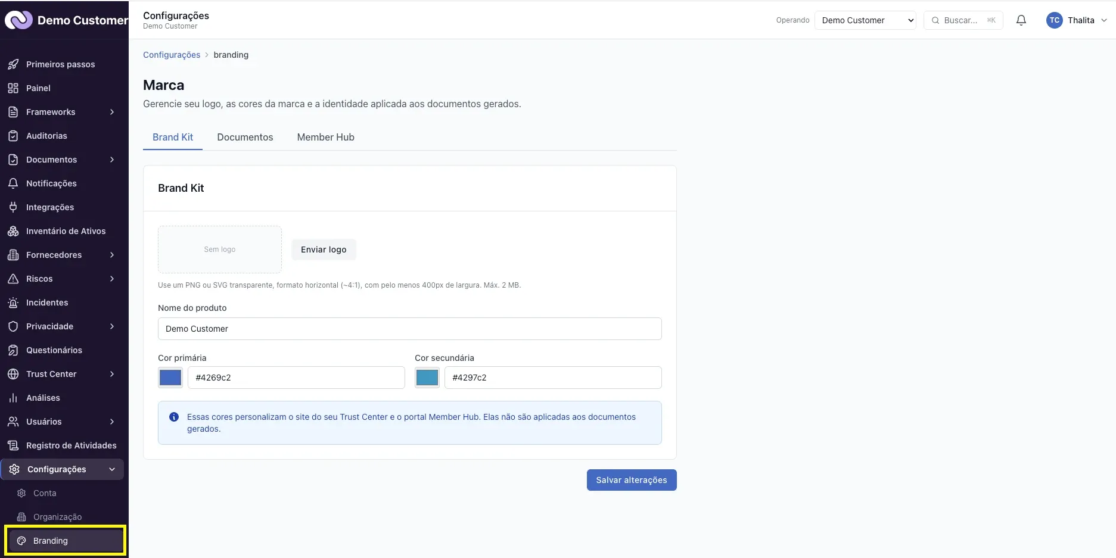1116x558 pixels.
Task: Click the Painel dashboard icon
Action: pyautogui.click(x=13, y=88)
